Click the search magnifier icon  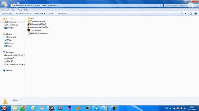tap(197, 6)
